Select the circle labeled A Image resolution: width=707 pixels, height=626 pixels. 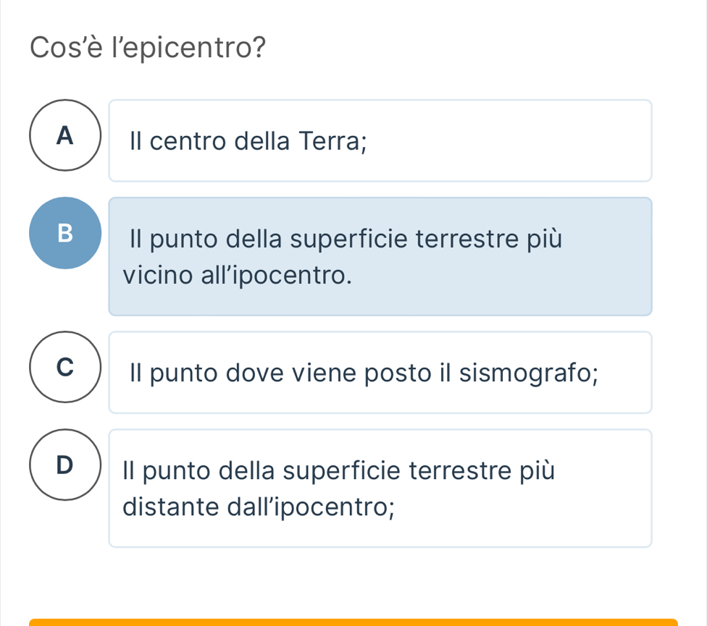tap(65, 135)
